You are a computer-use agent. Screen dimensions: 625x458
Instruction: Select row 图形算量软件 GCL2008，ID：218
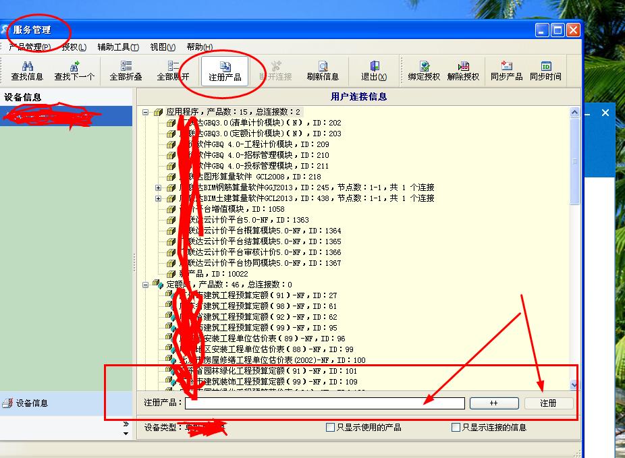(250, 177)
